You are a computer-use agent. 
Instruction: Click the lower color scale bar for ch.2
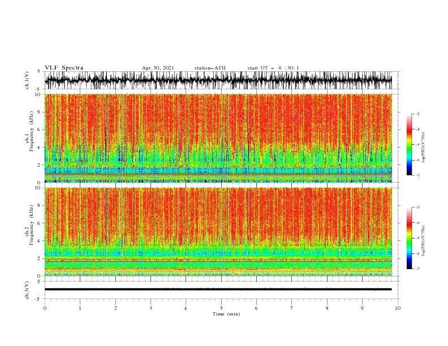(409, 238)
